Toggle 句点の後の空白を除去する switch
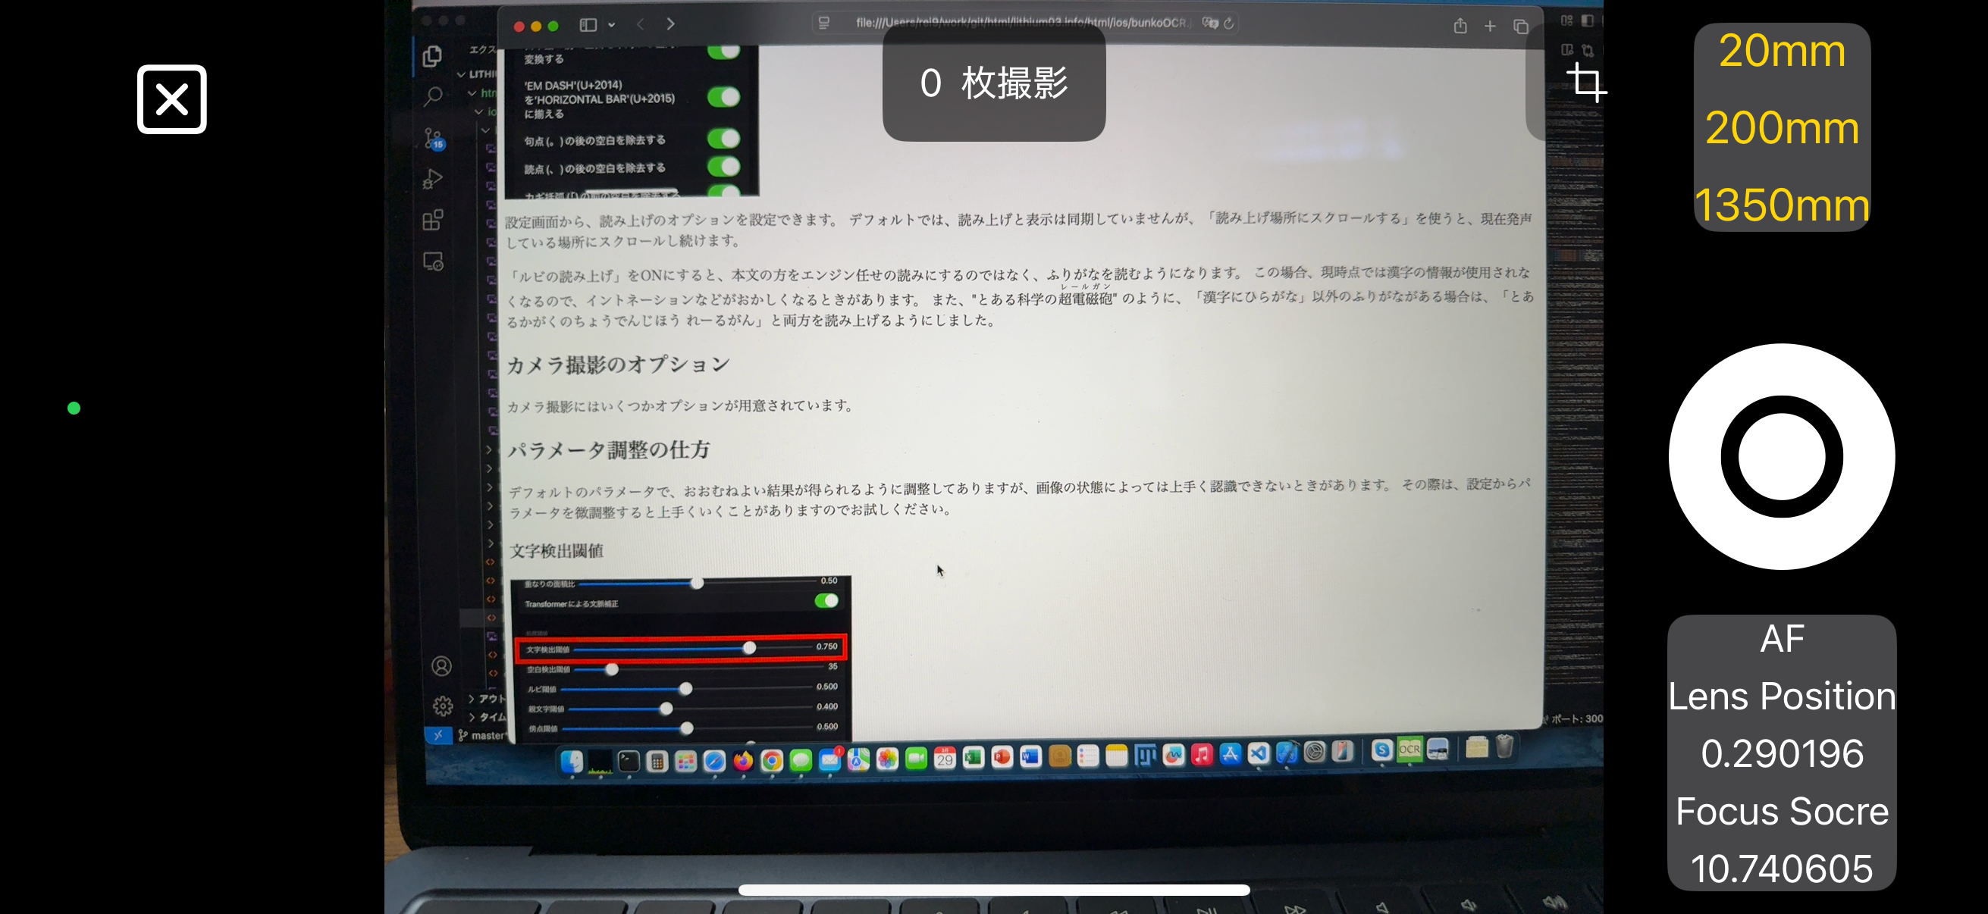Viewport: 1988px width, 914px height. point(723,139)
